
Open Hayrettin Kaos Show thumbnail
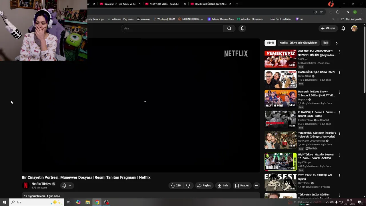click(281, 99)
